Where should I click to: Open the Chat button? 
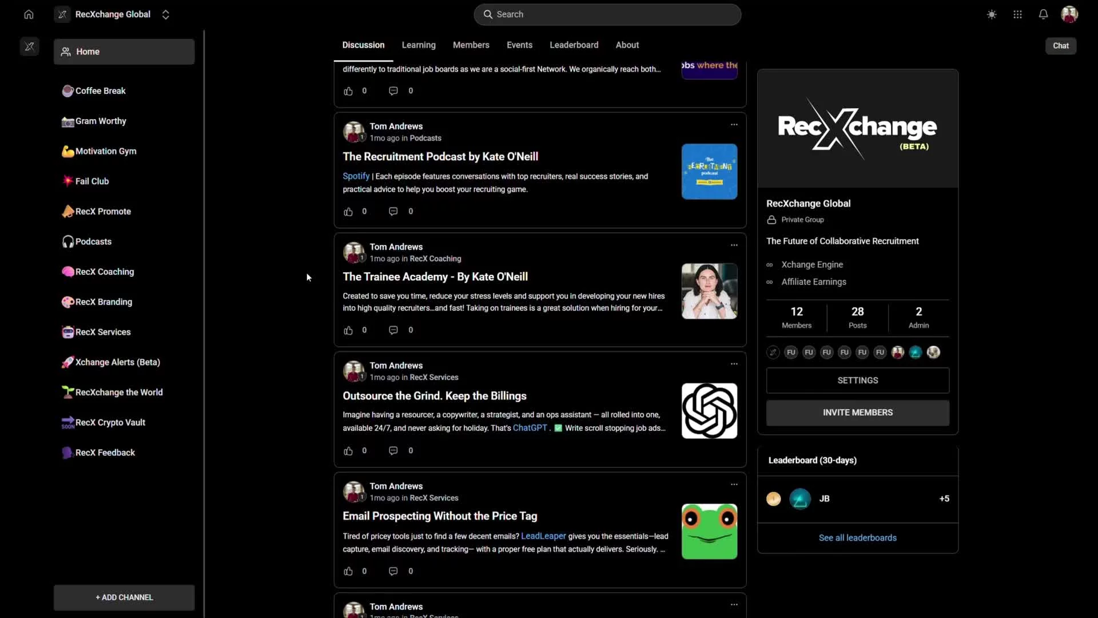tap(1061, 46)
